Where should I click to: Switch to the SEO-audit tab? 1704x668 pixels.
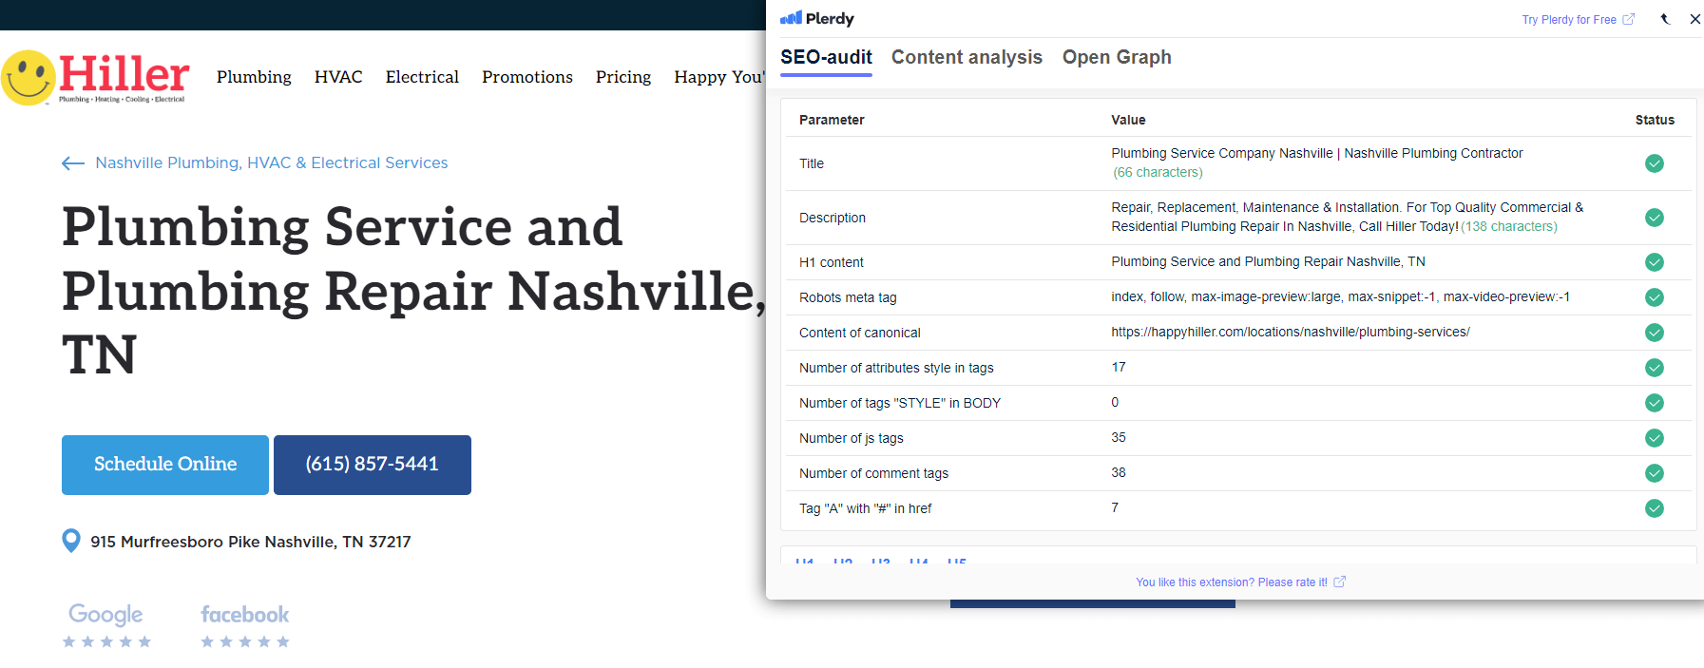coord(826,57)
